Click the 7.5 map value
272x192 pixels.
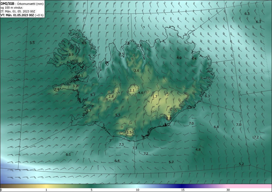tap(122, 54)
